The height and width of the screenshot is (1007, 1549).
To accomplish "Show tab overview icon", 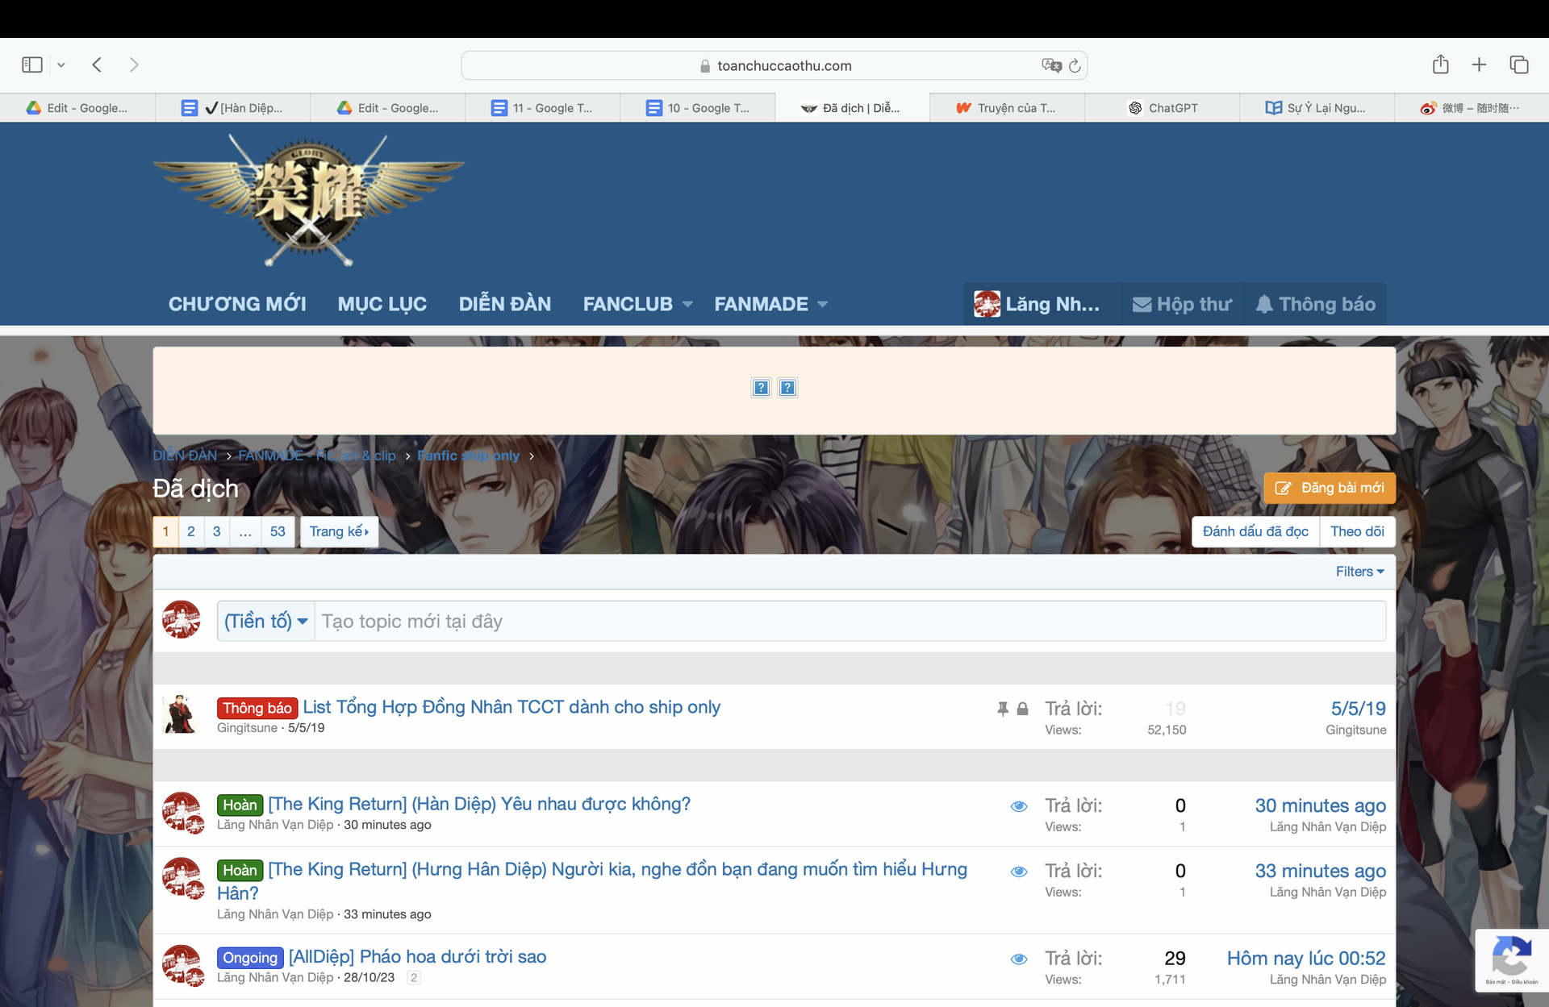I will [x=1519, y=64].
